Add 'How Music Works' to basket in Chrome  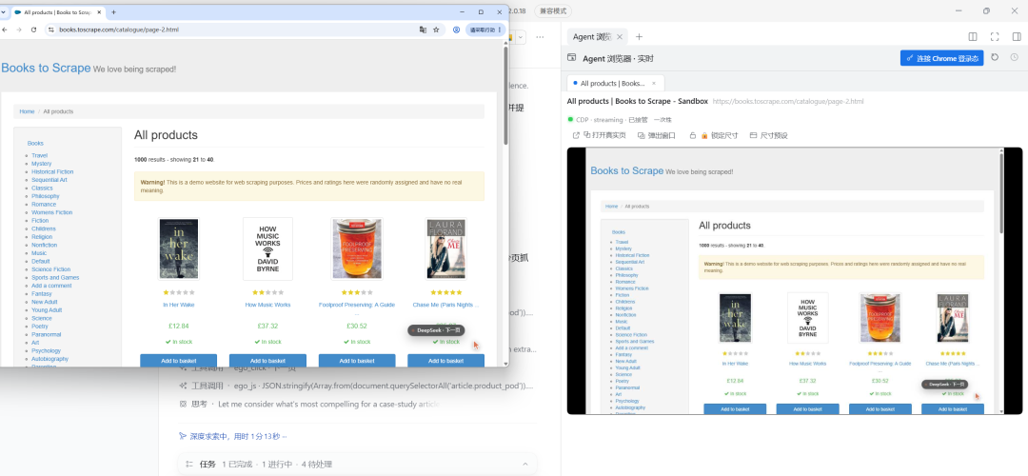[267, 361]
